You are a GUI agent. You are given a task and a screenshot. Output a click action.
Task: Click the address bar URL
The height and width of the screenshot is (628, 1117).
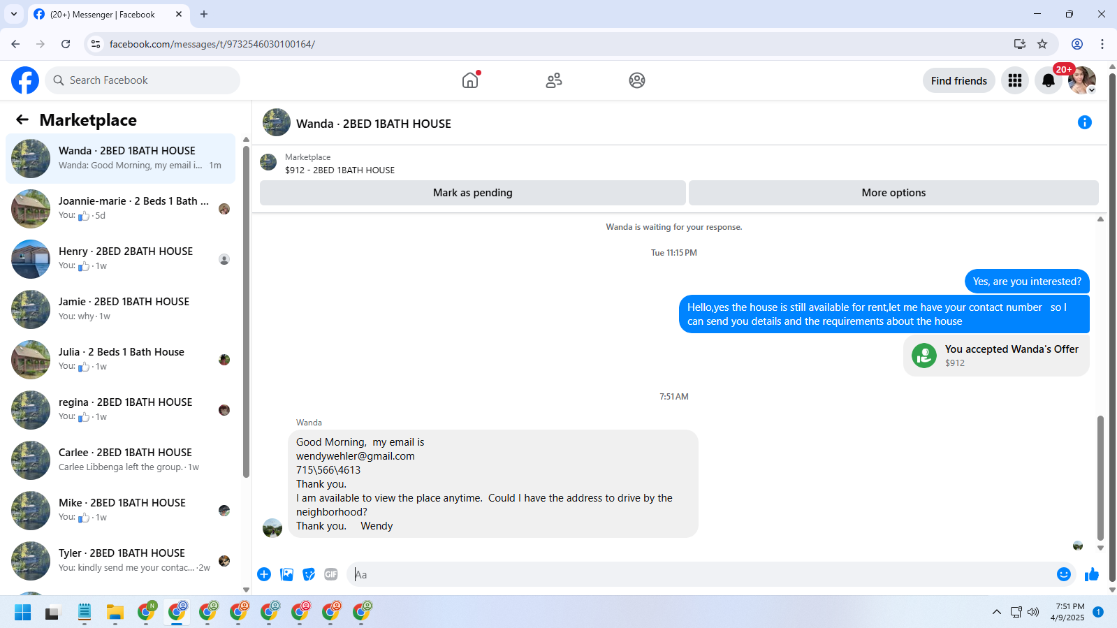[212, 44]
